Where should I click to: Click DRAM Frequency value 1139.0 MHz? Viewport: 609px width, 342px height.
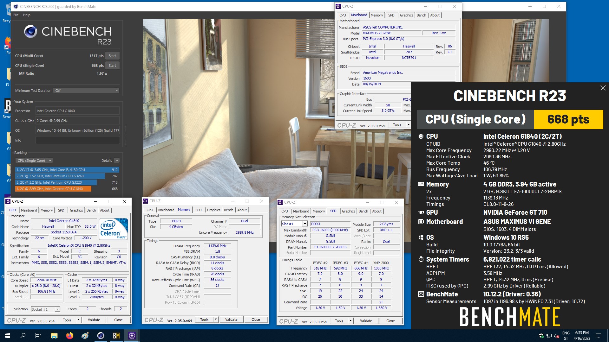pos(217,246)
